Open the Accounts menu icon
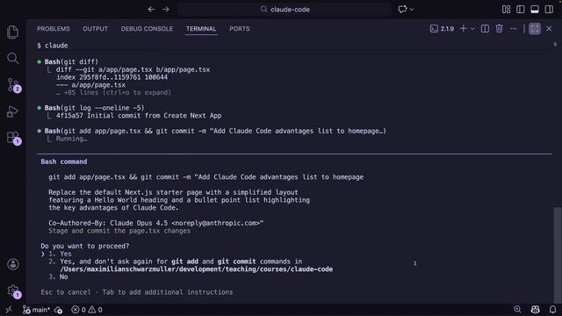Screen dimensions: 562x316 coord(13,264)
